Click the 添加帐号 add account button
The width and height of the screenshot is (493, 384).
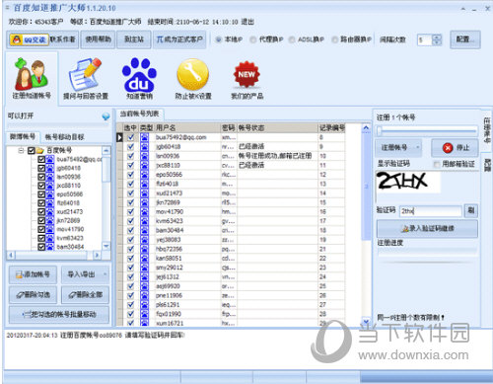33,274
